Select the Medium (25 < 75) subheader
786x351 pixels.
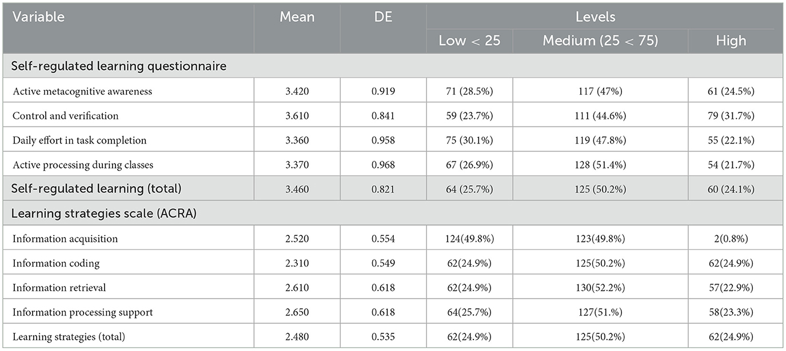pos(600,41)
